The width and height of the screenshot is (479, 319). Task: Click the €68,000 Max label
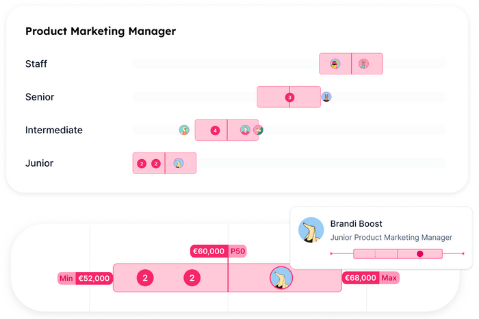(x=371, y=278)
